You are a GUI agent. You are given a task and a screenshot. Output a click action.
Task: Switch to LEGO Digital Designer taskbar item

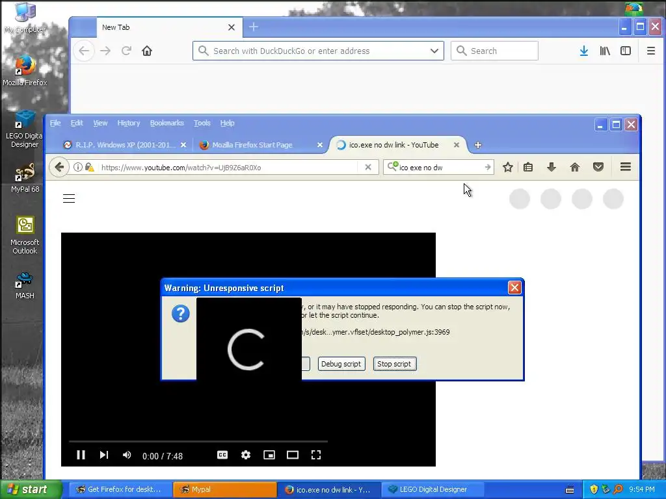[433, 490]
